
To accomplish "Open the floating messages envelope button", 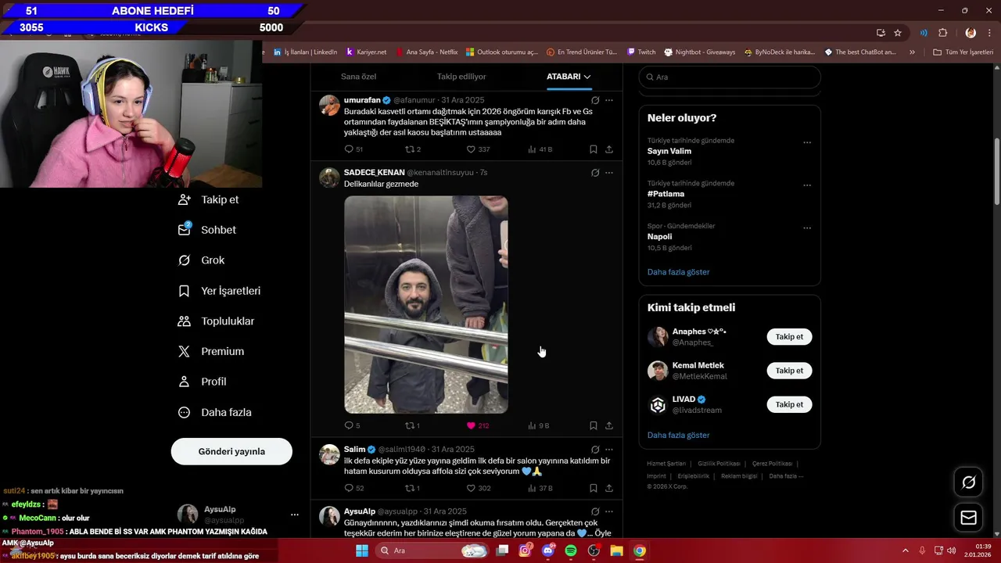I will (968, 518).
